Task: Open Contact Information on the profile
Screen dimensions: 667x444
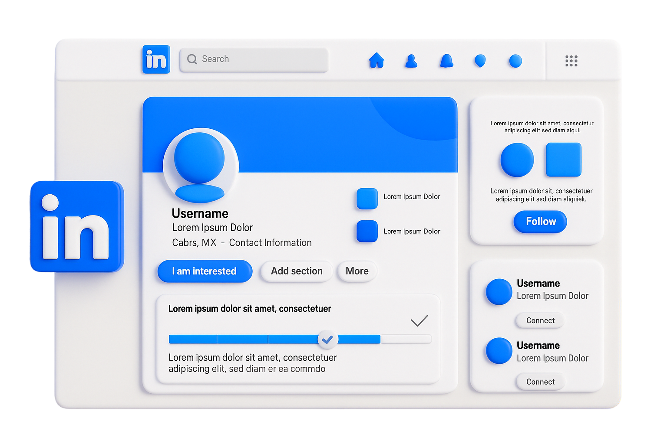Action: point(270,242)
